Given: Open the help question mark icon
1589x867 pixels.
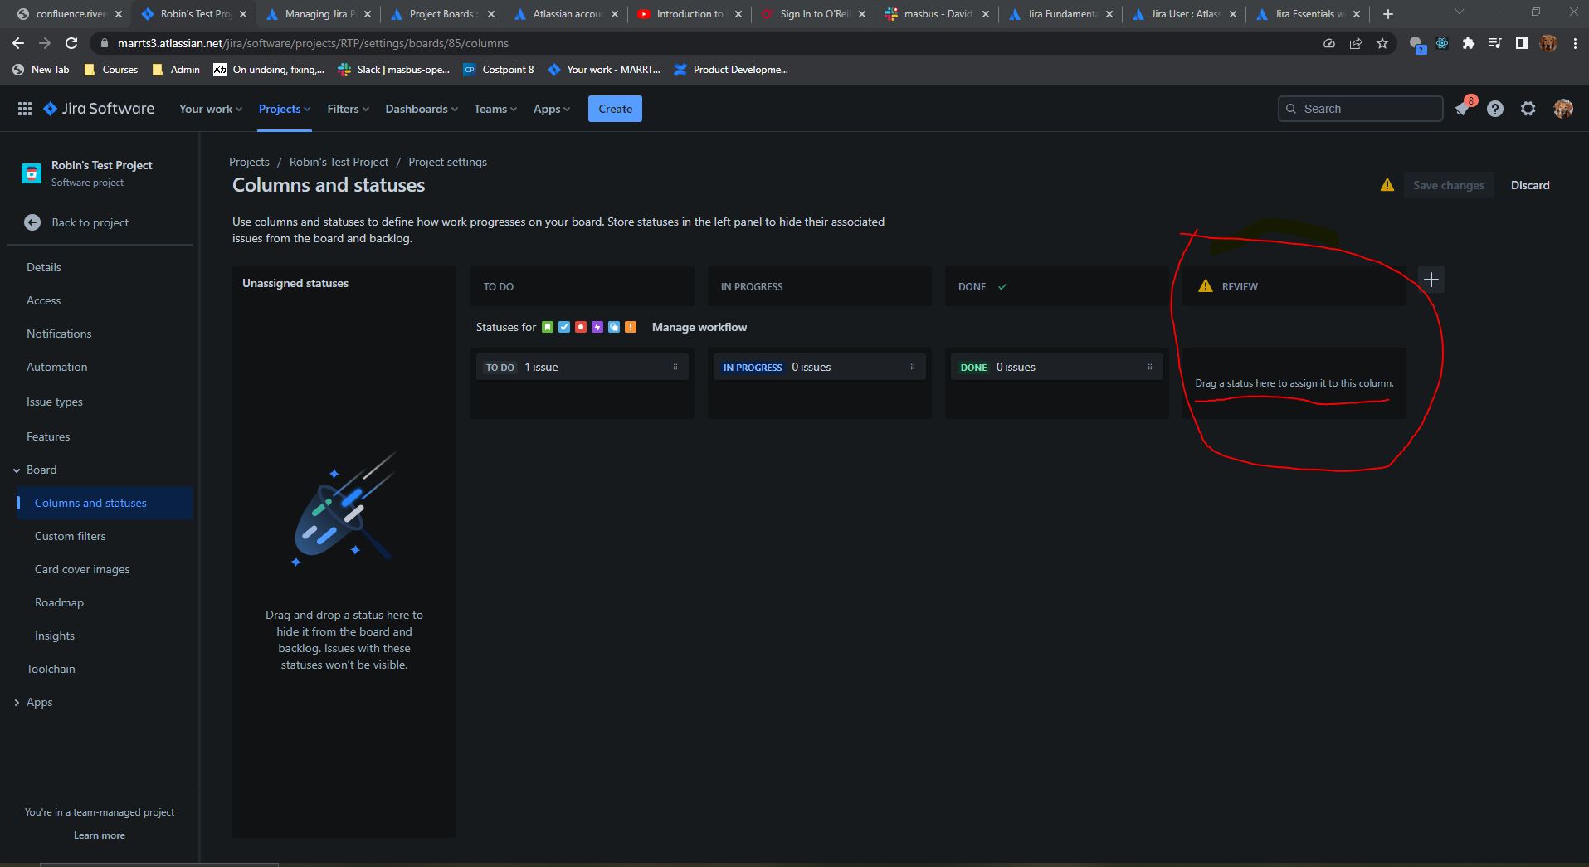Looking at the screenshot, I should pyautogui.click(x=1495, y=109).
